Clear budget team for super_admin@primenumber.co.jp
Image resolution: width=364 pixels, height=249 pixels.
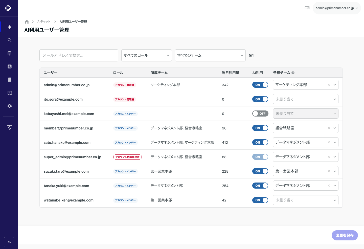329,157
